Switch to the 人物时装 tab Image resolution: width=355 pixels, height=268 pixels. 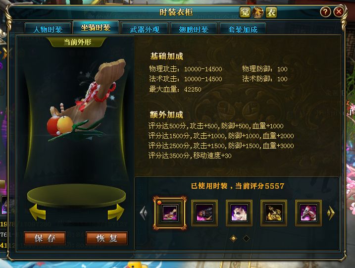(48, 29)
